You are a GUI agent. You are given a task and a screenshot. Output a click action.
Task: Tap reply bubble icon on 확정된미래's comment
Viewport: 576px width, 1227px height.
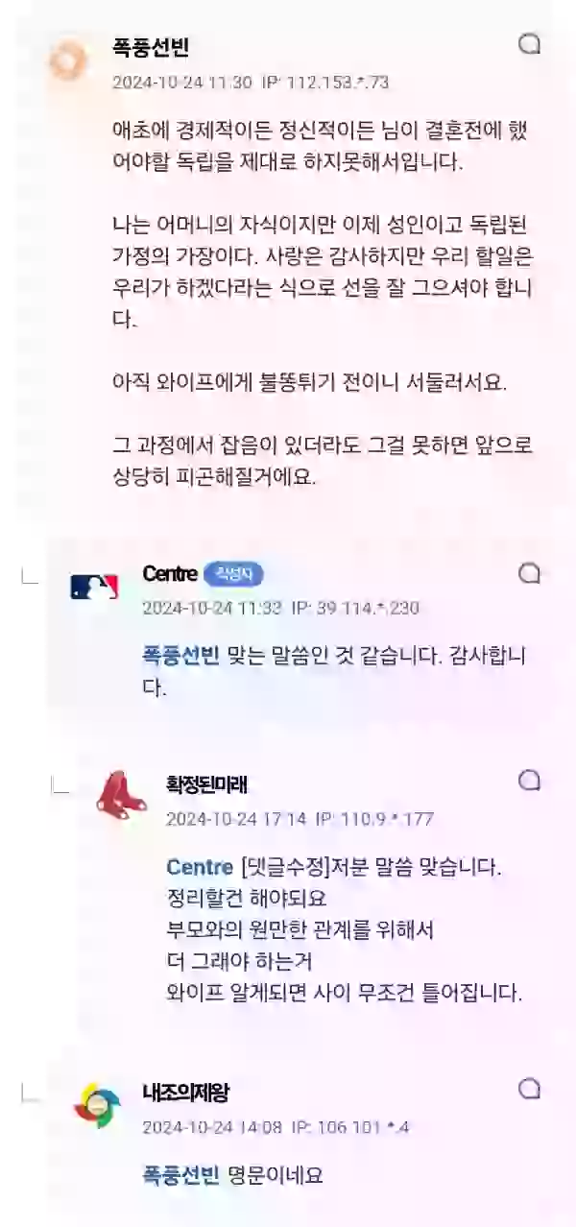[529, 782]
